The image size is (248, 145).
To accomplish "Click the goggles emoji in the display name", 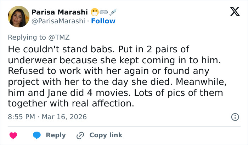I will click(103, 12).
